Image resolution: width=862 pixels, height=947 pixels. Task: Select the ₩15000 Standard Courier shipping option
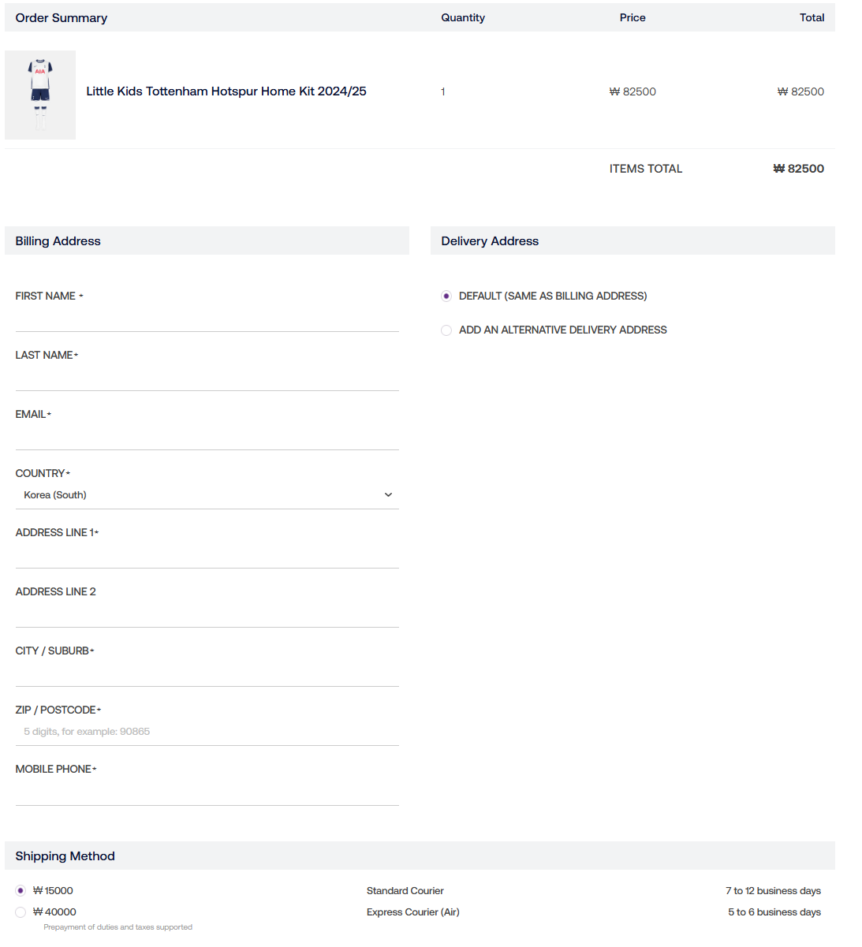click(21, 890)
